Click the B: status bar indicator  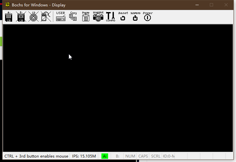pyautogui.click(x=118, y=156)
